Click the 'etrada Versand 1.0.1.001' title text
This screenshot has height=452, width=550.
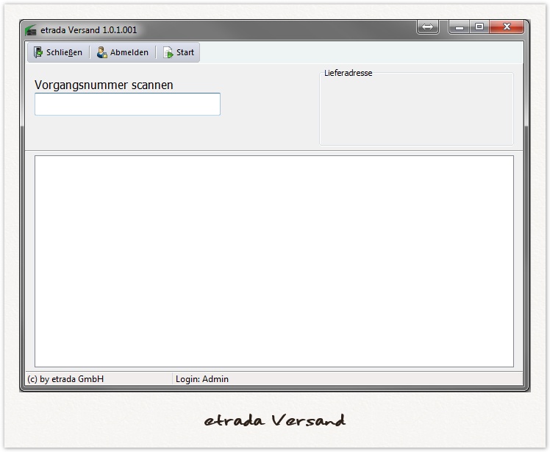click(x=89, y=30)
